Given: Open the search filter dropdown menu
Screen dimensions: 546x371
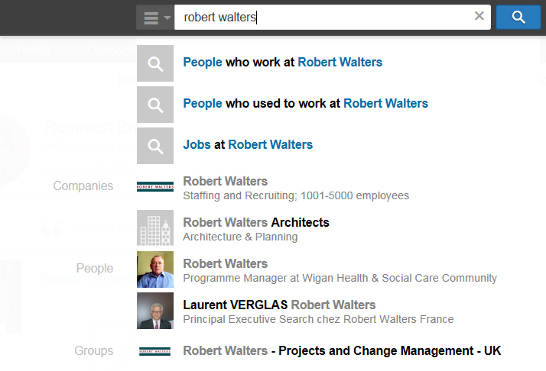Looking at the screenshot, I should [155, 18].
